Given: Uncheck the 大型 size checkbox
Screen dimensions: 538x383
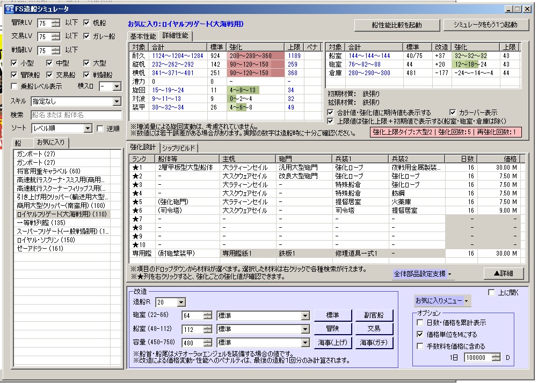Looking at the screenshot, I should tap(86, 63).
